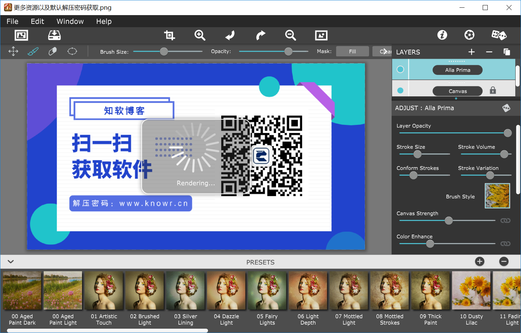Apply 00 Aged Paint Dark preset
Screen dimensions: 521x333
pyautogui.click(x=22, y=290)
